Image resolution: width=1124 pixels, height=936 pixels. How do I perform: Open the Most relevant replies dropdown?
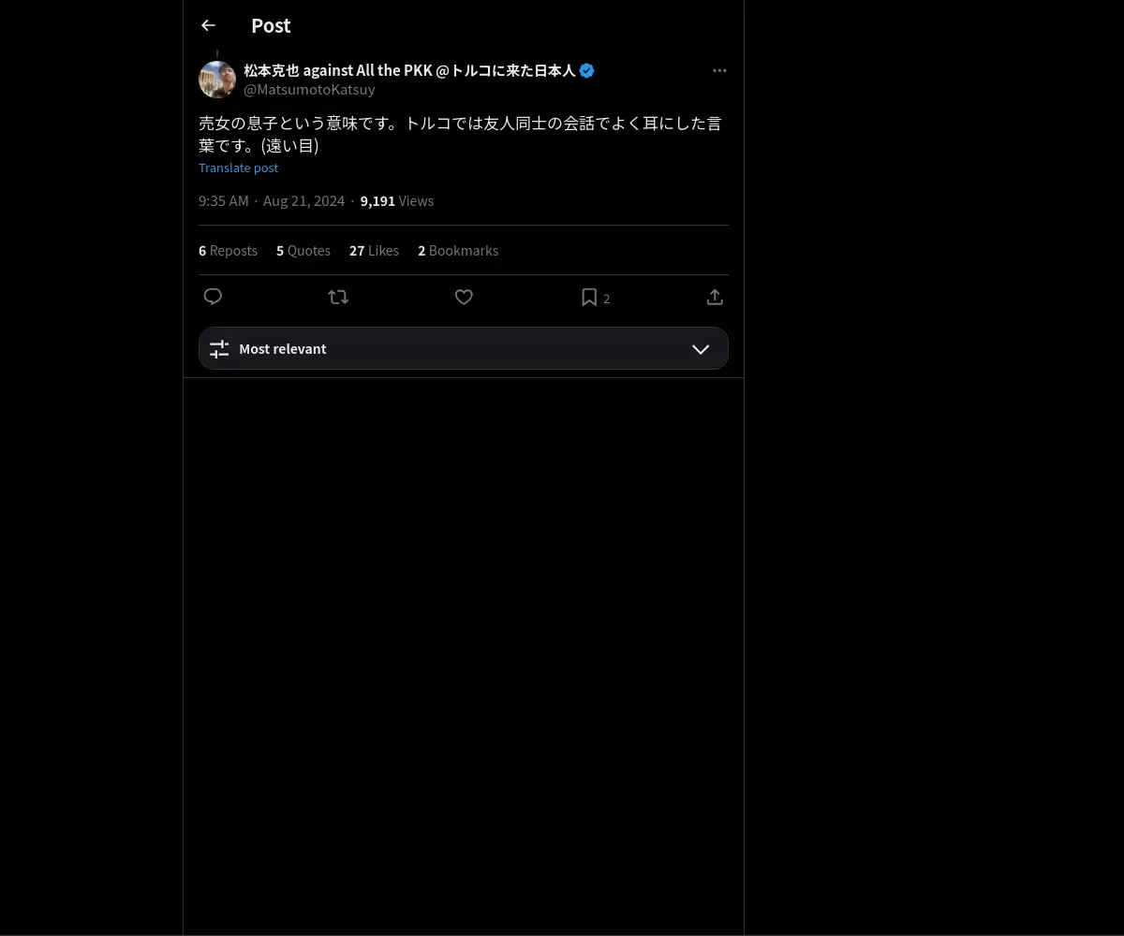click(x=463, y=348)
